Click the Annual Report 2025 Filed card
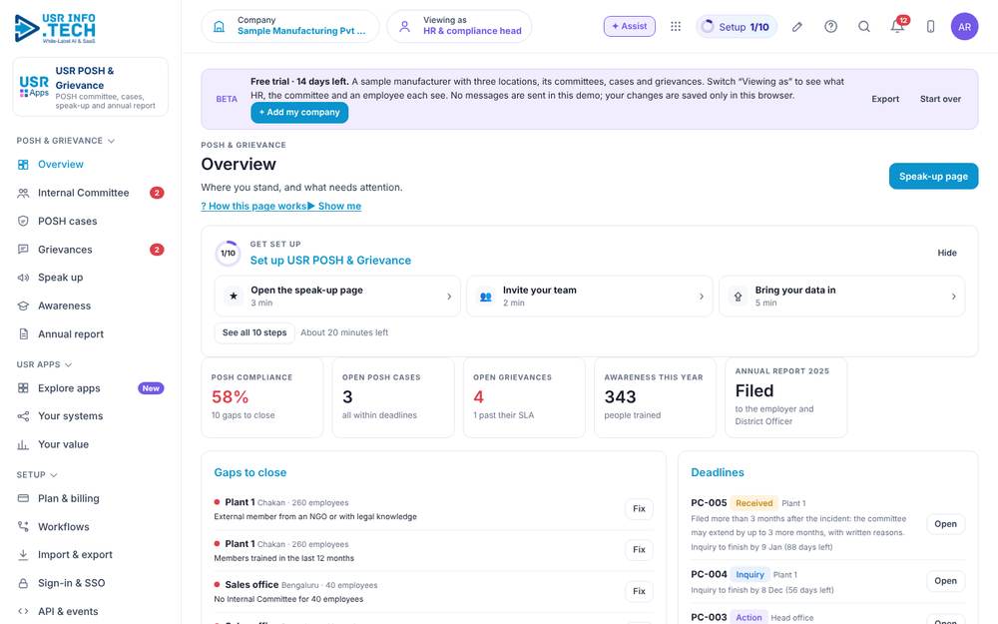Viewport: 998px width, 624px height. coord(786,397)
